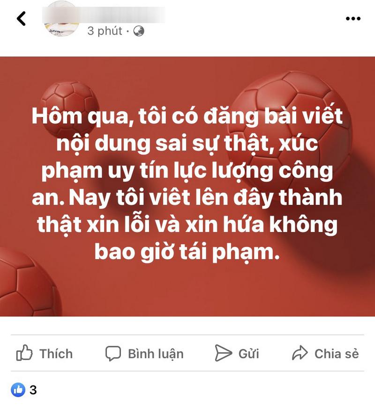The height and width of the screenshot is (407, 375).
Task: Open the blurred author name
Action: tap(104, 15)
